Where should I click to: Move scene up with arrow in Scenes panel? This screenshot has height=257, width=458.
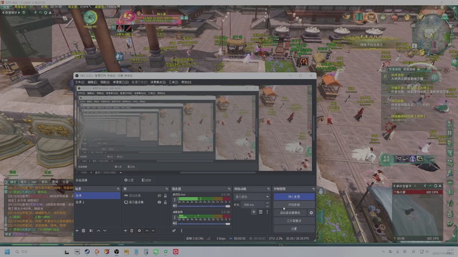(98, 231)
